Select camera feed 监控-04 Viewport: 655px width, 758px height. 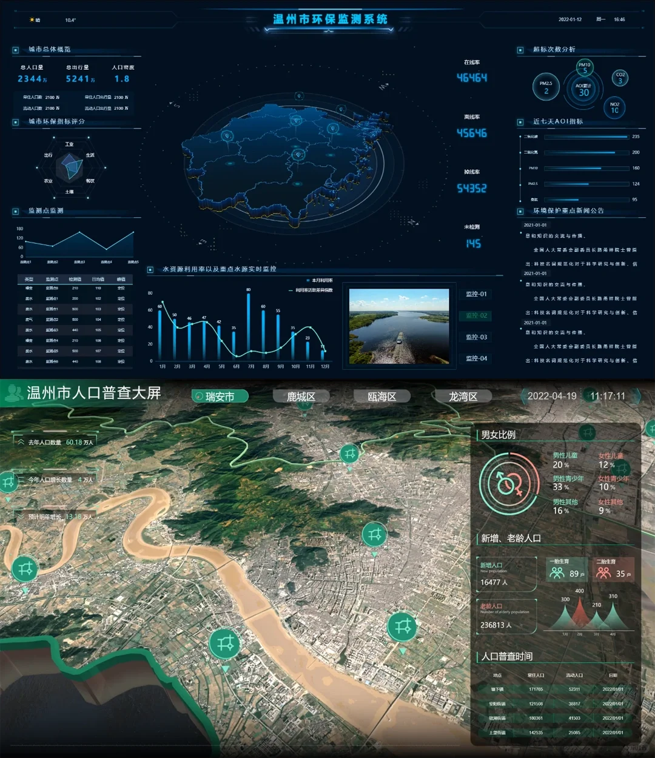[x=476, y=358]
